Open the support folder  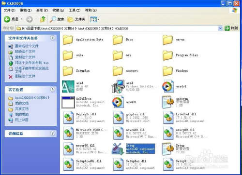(125, 71)
